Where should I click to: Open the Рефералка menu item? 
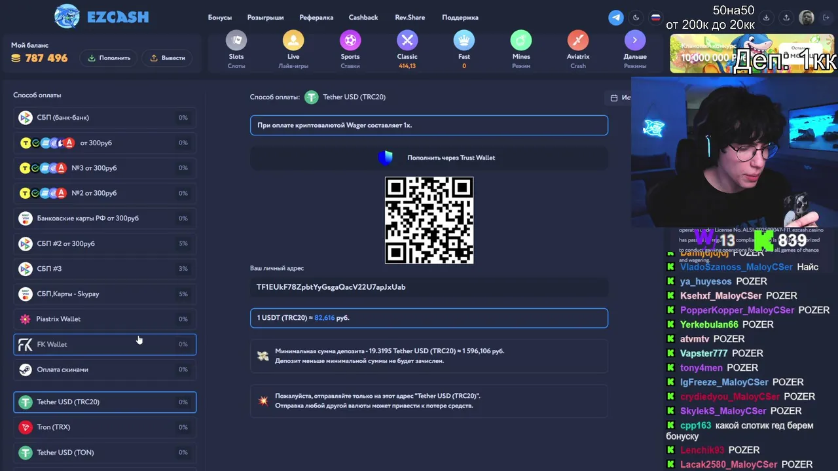pyautogui.click(x=316, y=18)
